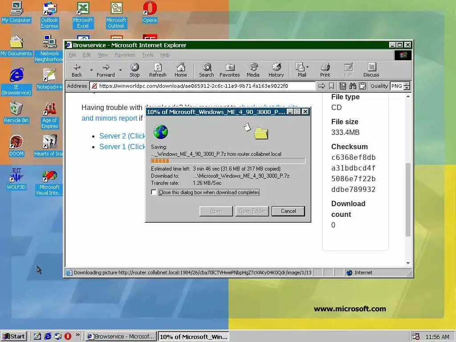
Task: Stop page loading with Stop button
Action: tap(134, 70)
